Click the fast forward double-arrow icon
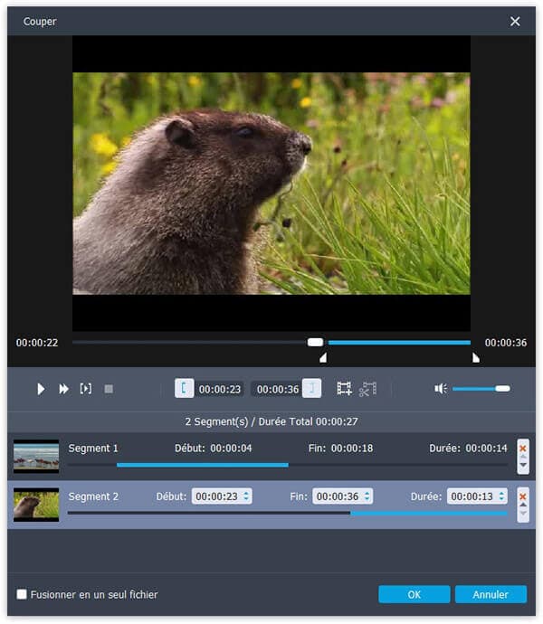The height and width of the screenshot is (624, 543). (63, 389)
